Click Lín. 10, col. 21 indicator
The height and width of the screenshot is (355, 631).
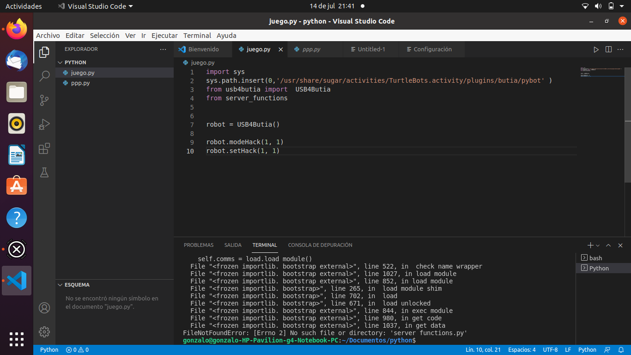tap(483, 350)
